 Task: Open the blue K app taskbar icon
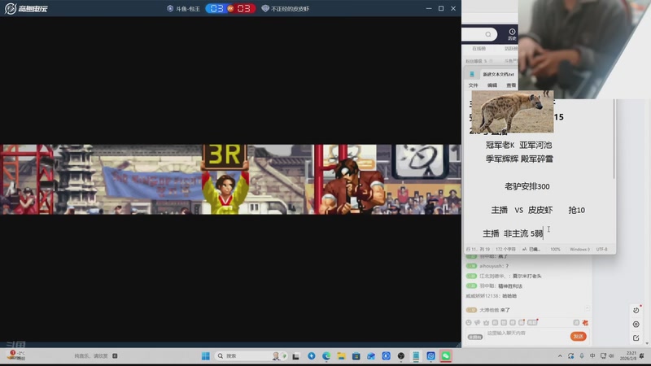(x=386, y=356)
